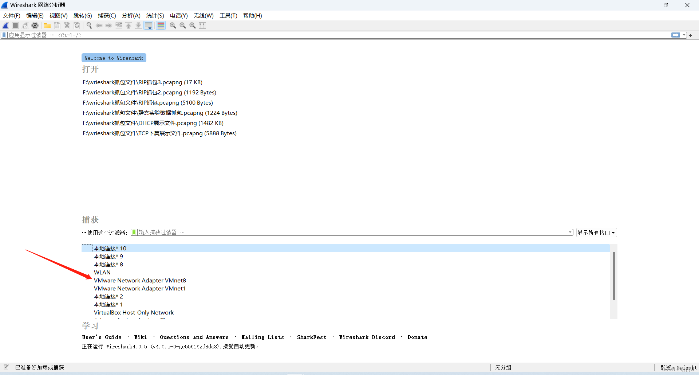Open the 分析(A) menu

coord(131,16)
